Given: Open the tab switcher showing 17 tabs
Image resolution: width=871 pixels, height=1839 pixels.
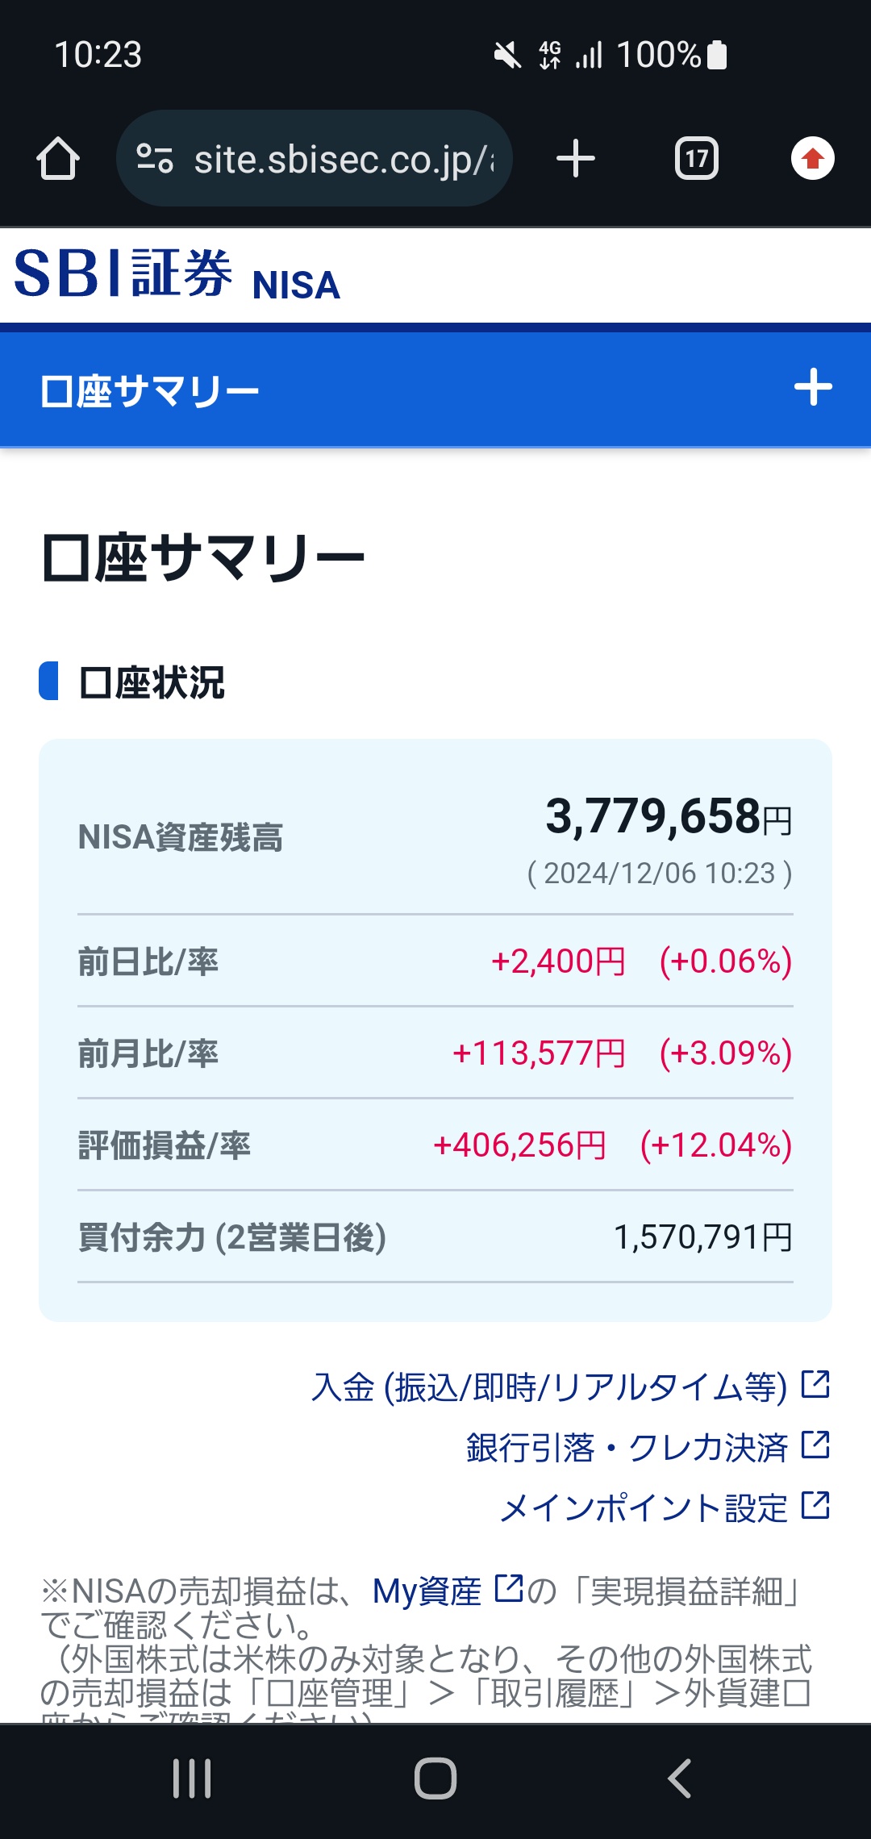Looking at the screenshot, I should pyautogui.click(x=697, y=159).
